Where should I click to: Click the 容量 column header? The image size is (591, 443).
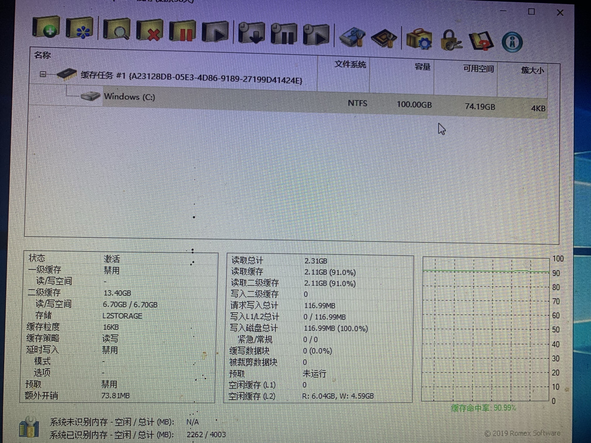422,67
